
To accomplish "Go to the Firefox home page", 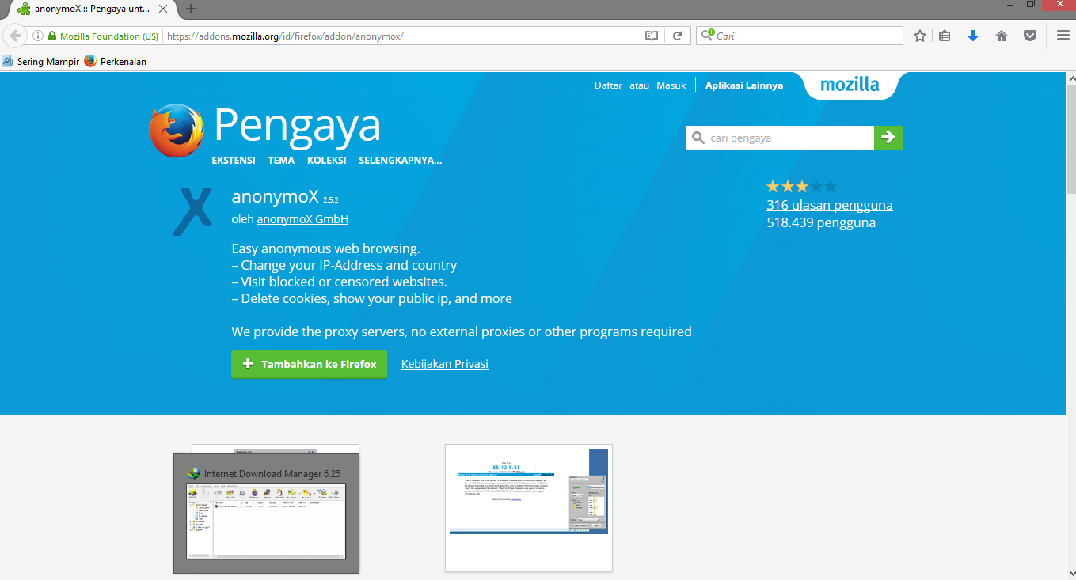I will [1002, 36].
